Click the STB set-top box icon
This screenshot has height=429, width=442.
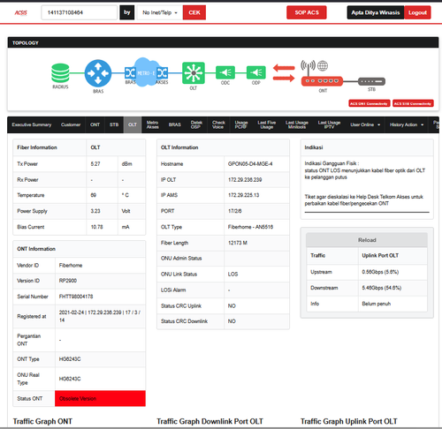(x=371, y=81)
